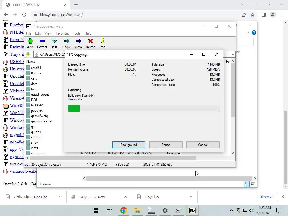Open the notification center icon

279,210
